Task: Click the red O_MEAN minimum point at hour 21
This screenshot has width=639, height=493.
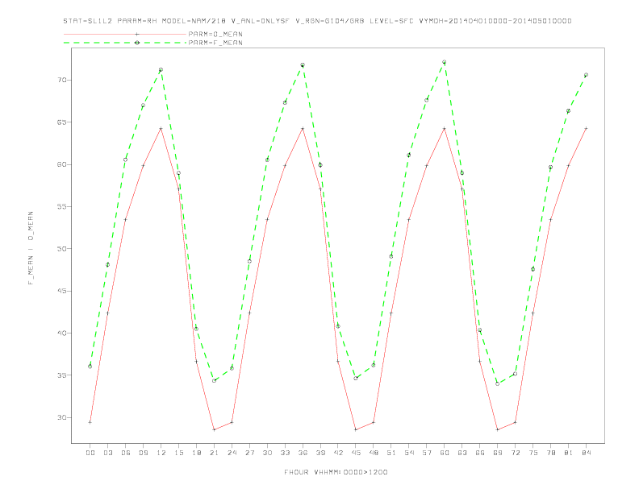Action: pyautogui.click(x=214, y=429)
